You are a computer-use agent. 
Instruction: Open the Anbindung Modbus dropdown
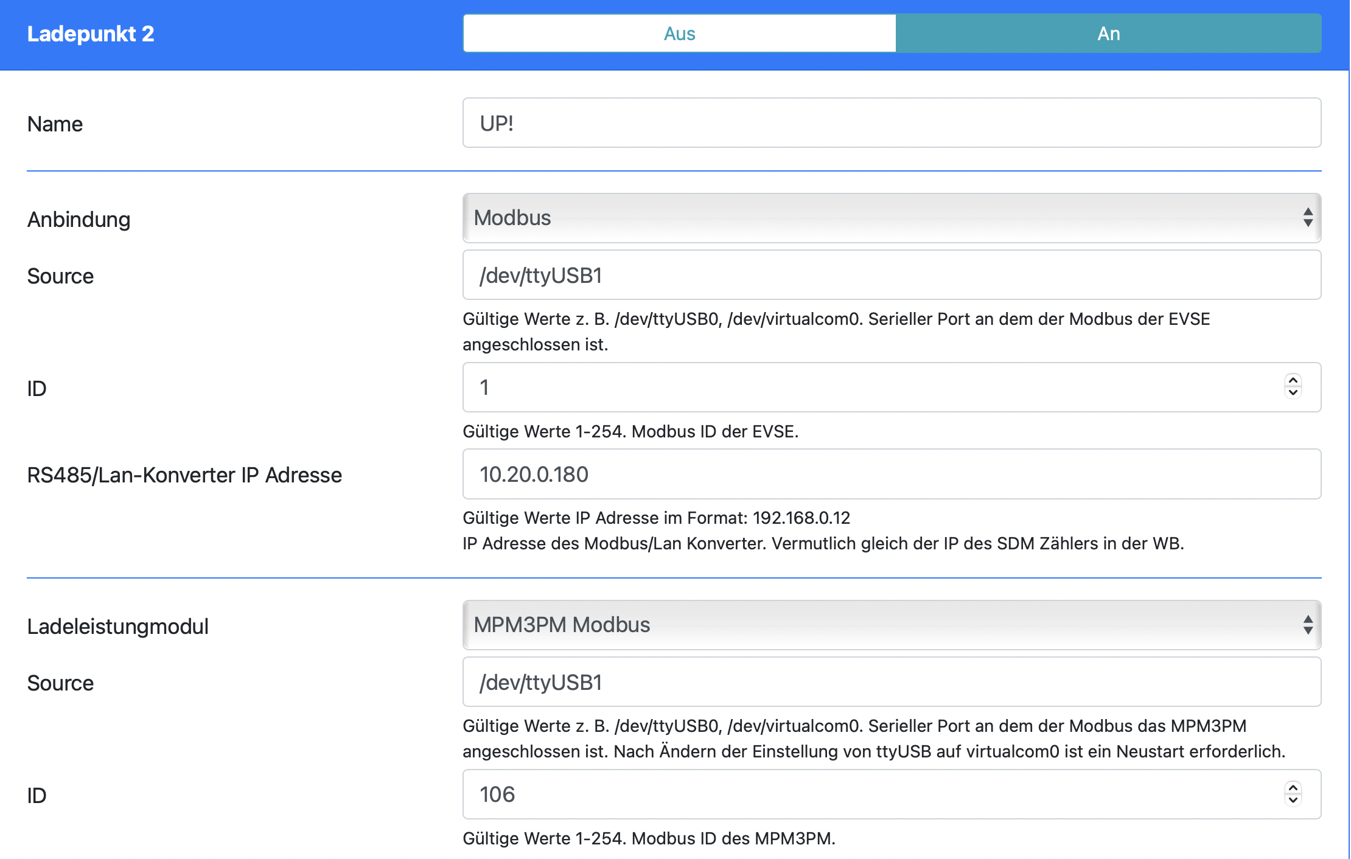[876, 218]
